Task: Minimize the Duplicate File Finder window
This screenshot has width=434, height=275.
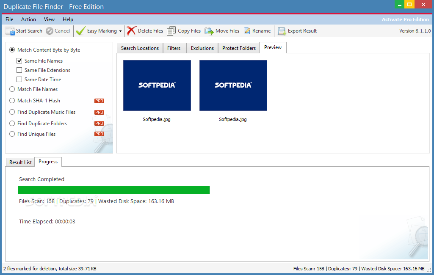Action: click(399, 4)
